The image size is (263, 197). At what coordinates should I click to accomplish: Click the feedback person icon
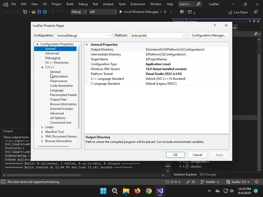[x=256, y=12]
